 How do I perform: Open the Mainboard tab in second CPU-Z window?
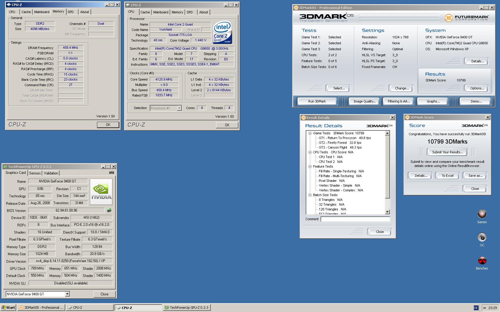coord(161,12)
